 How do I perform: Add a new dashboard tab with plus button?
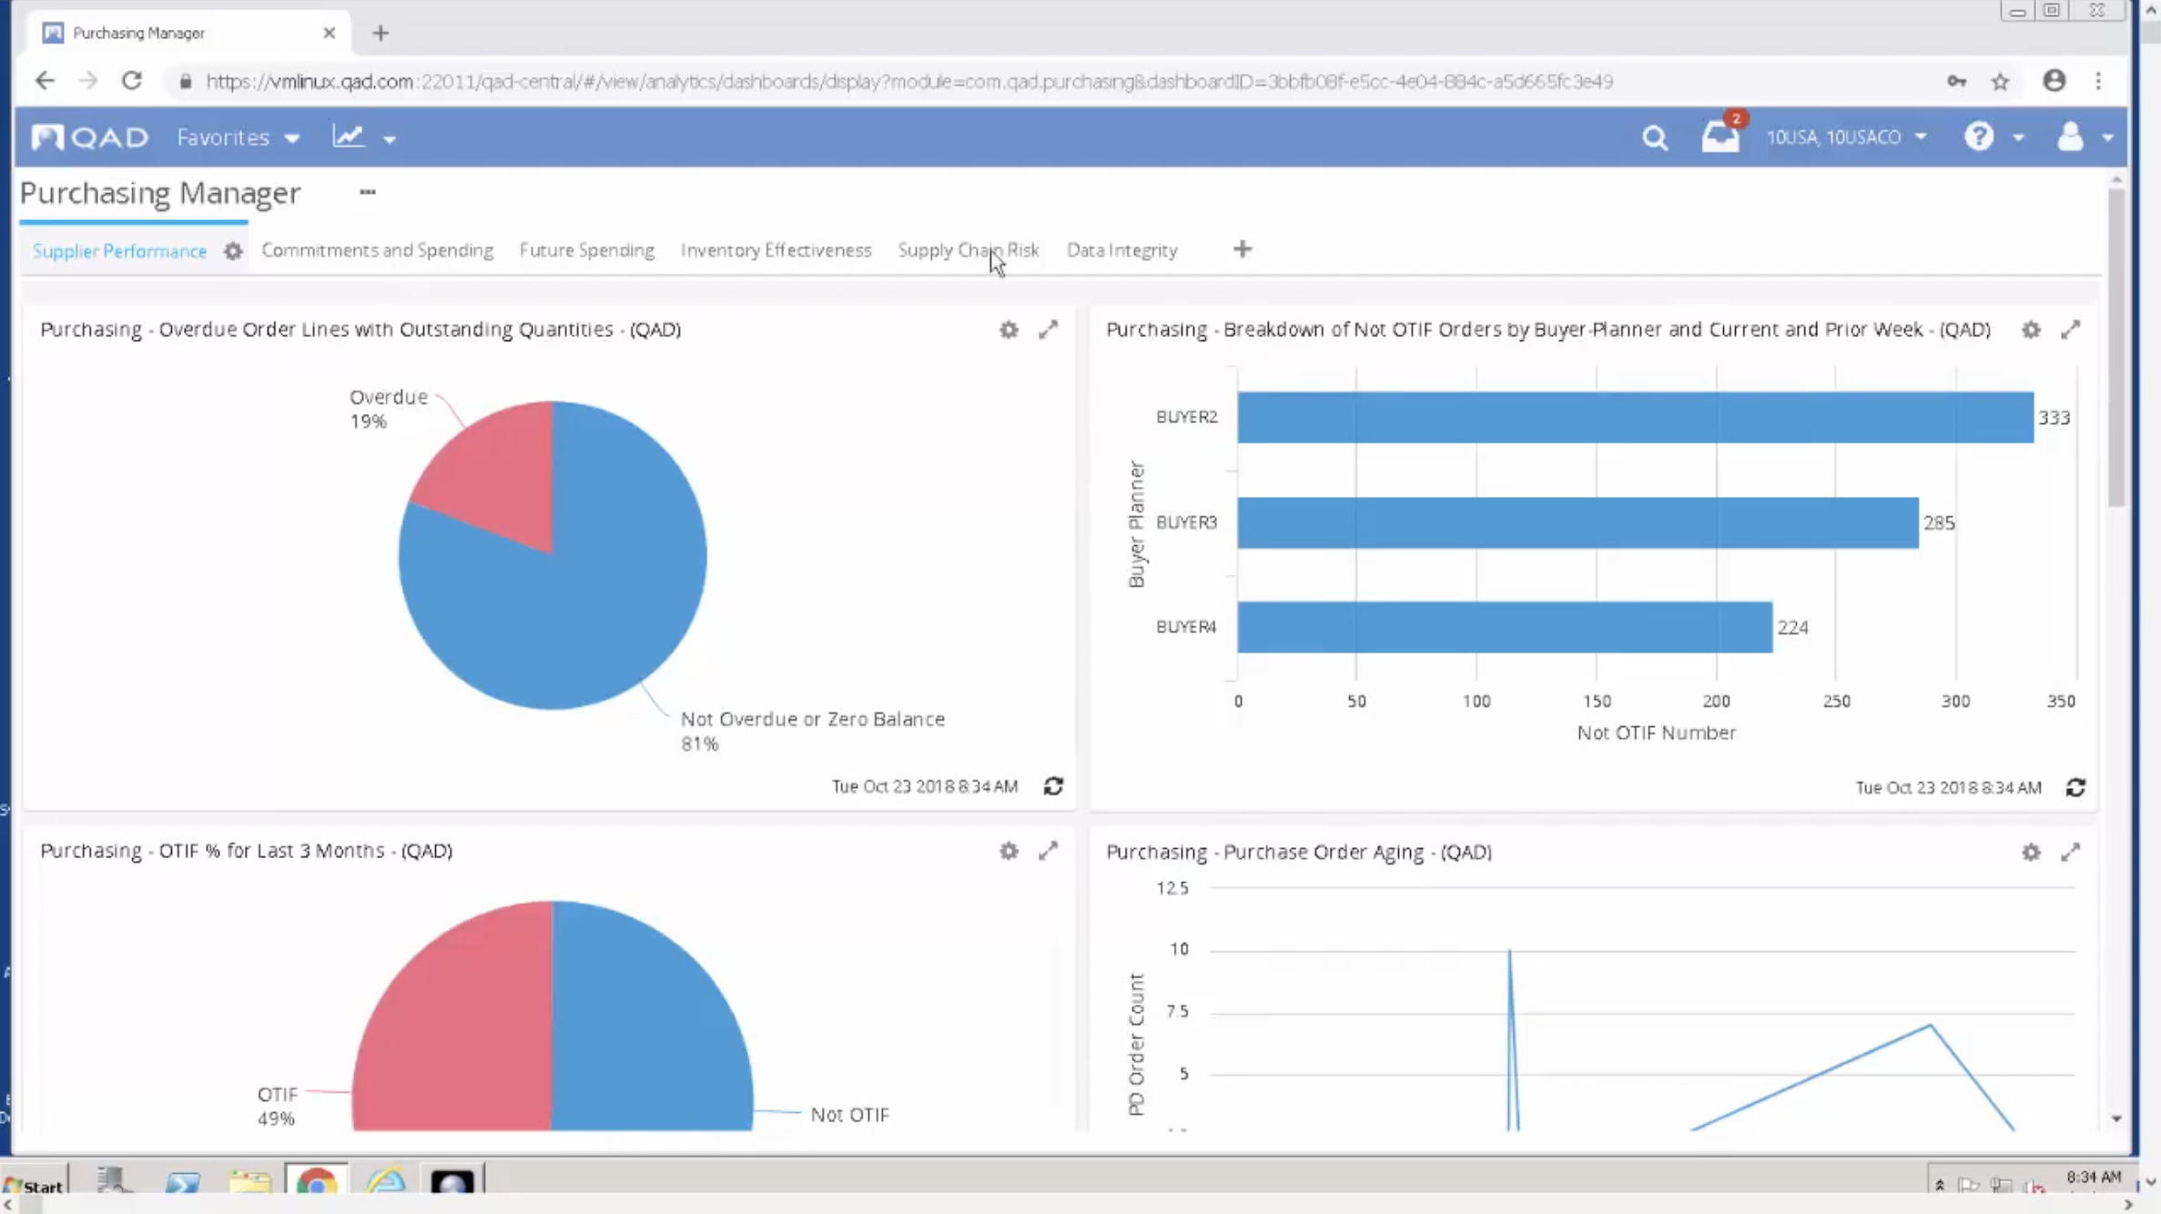1243,248
